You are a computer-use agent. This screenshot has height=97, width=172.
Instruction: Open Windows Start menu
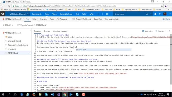[3, 95]
